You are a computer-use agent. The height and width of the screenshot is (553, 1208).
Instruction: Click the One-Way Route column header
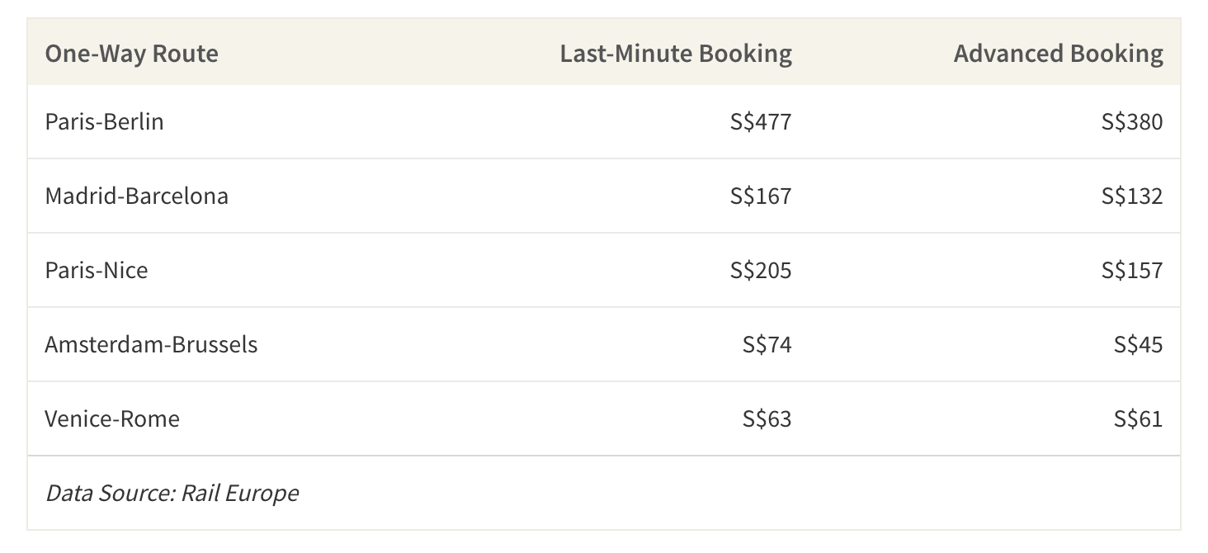[x=132, y=54]
